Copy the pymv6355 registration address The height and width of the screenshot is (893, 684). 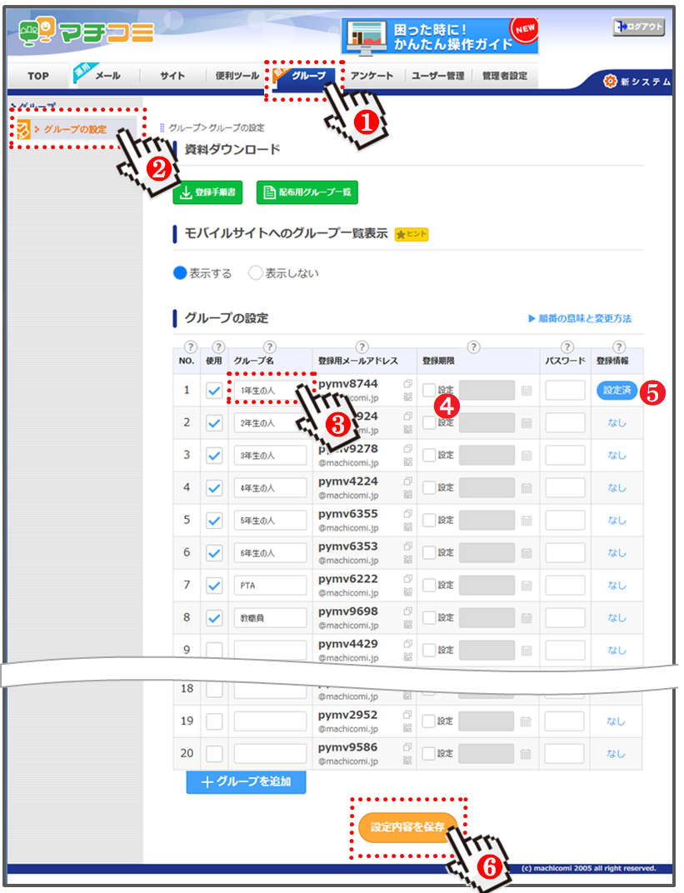[407, 513]
